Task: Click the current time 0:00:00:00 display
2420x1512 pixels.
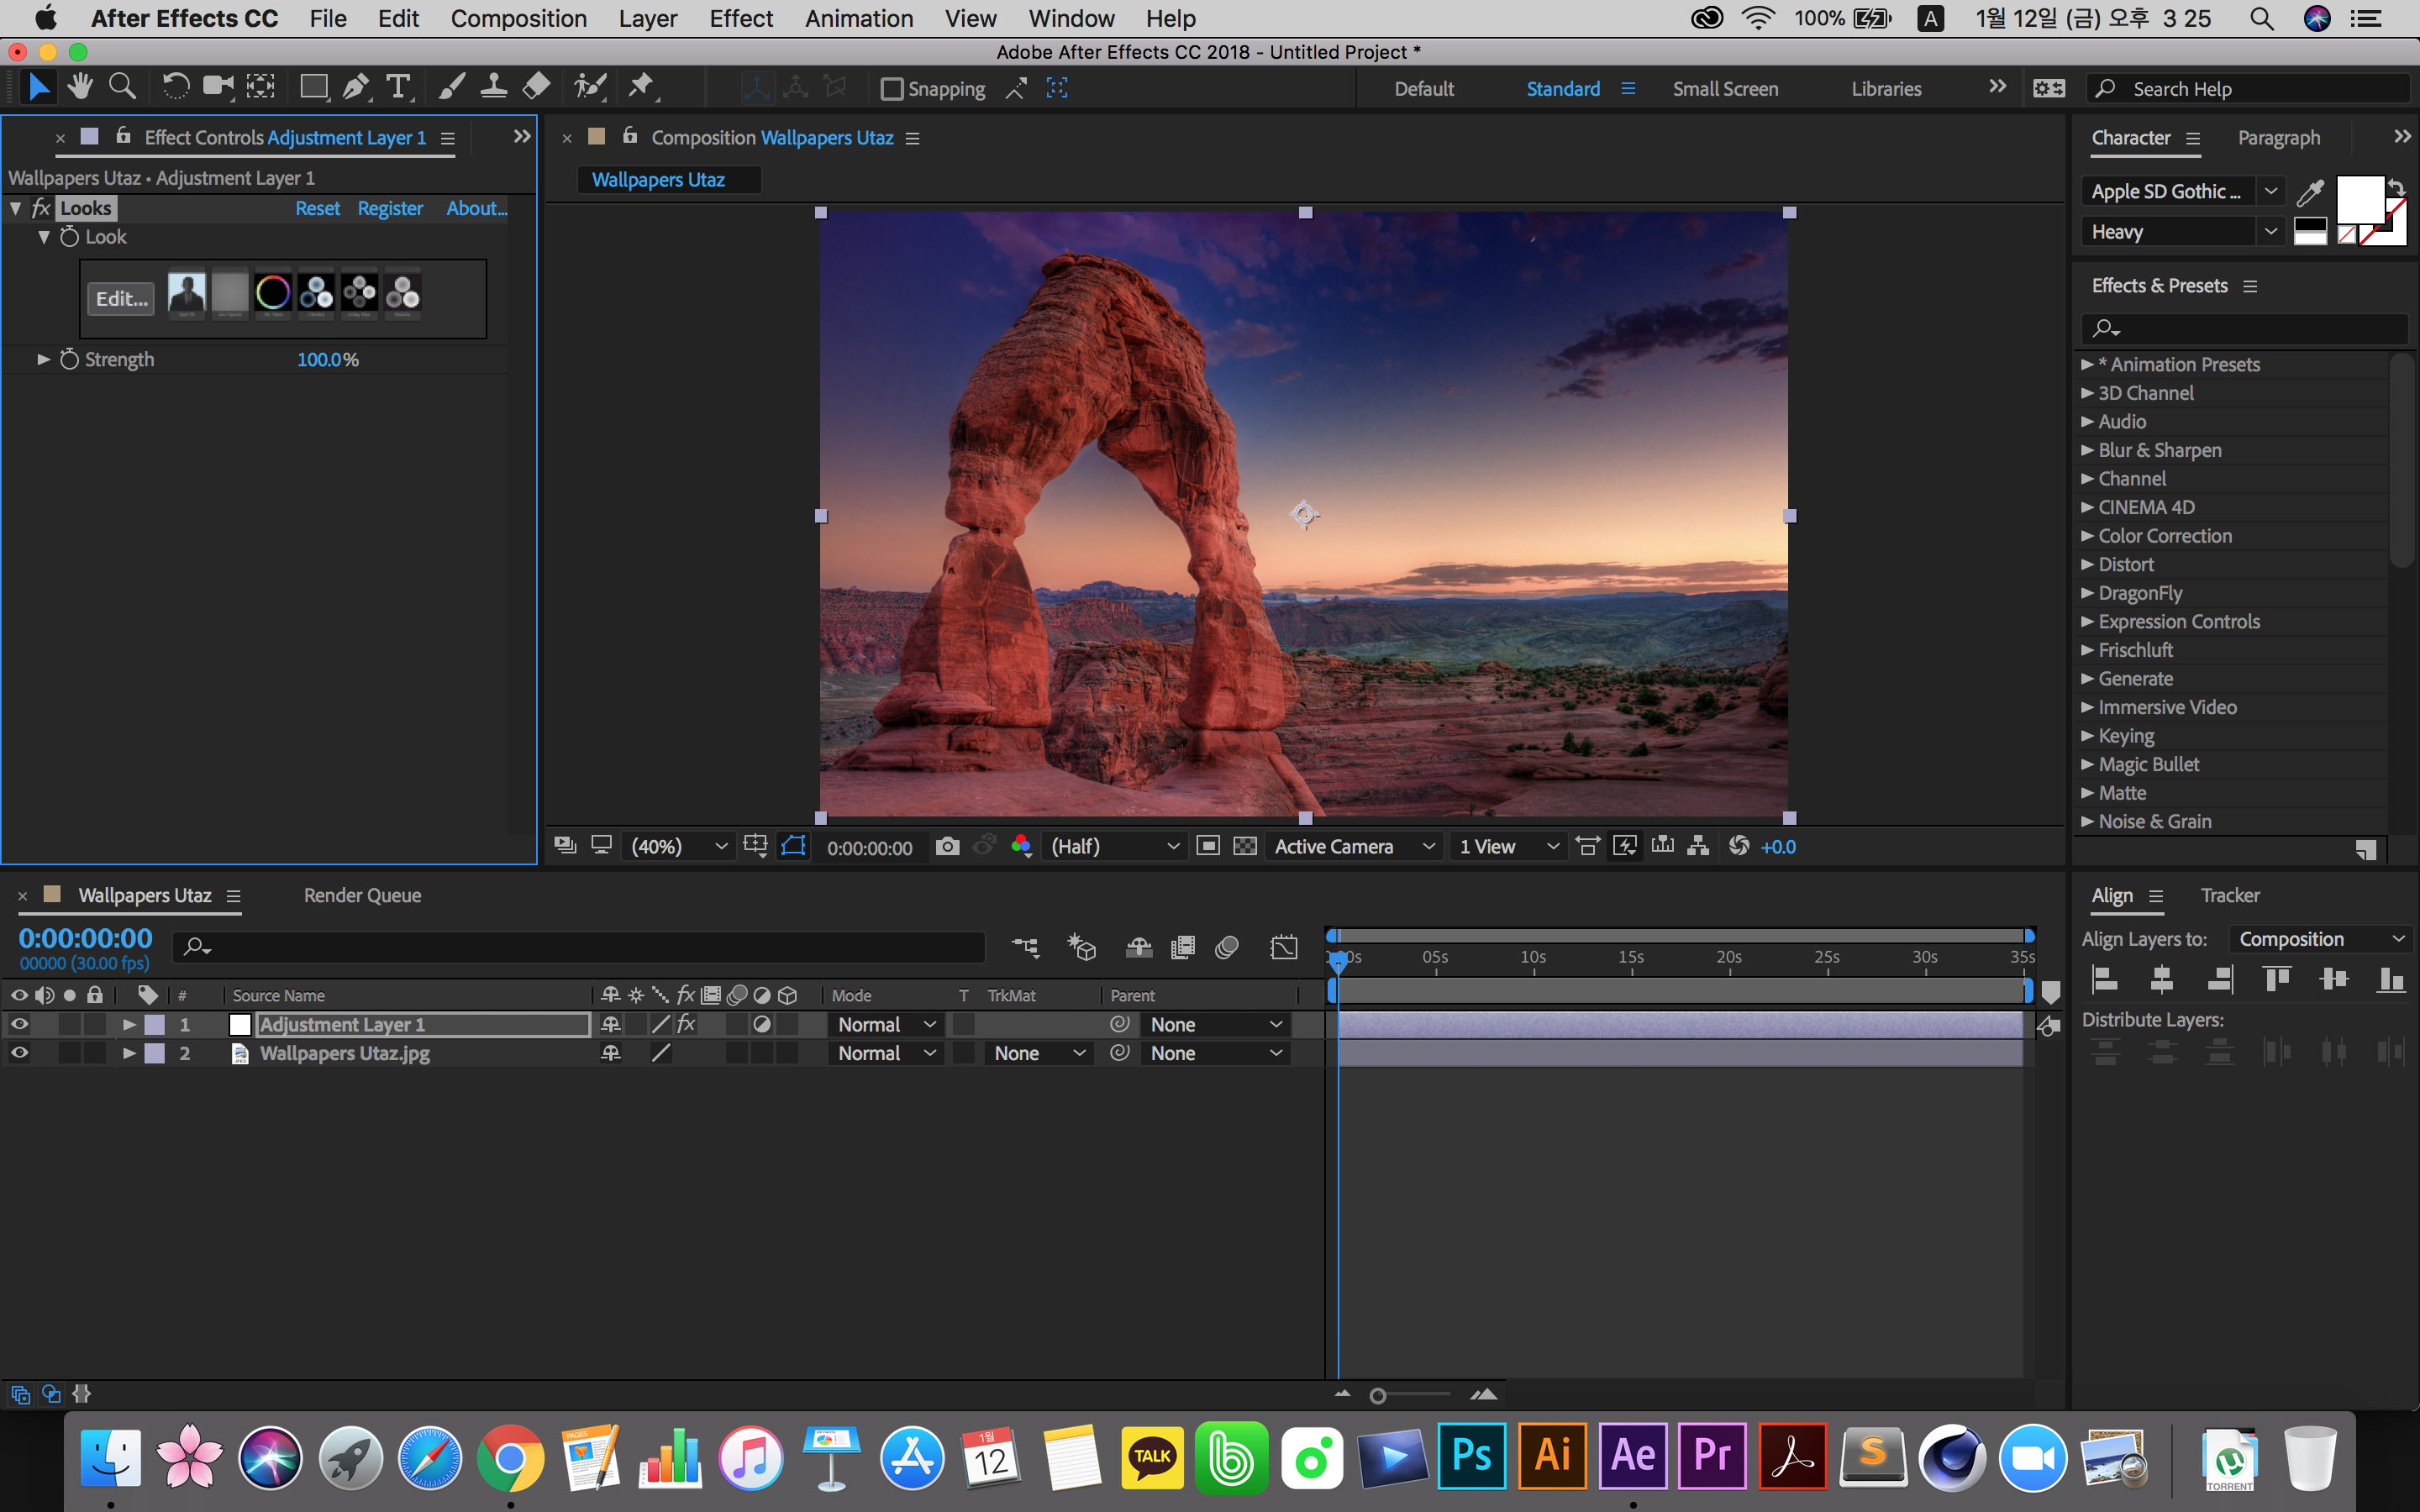Action: pos(85,938)
